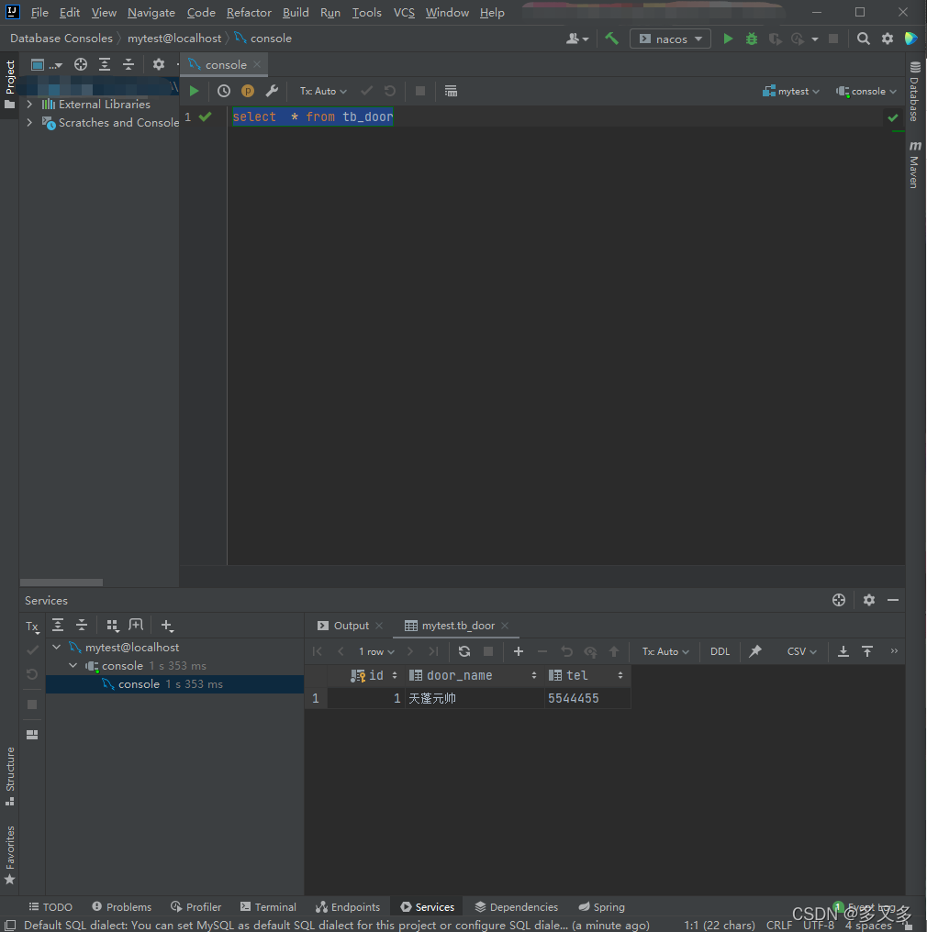The height and width of the screenshot is (932, 927).
Task: Execute the SQL statement with green run arrow
Action: pyautogui.click(x=194, y=91)
